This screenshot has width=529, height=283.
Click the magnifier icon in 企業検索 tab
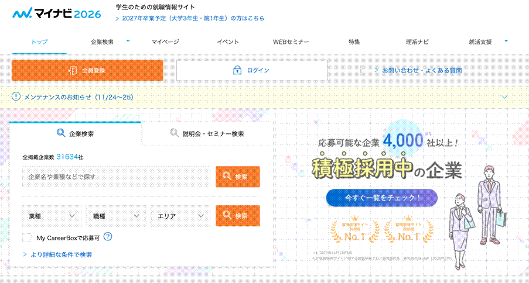coord(61,133)
